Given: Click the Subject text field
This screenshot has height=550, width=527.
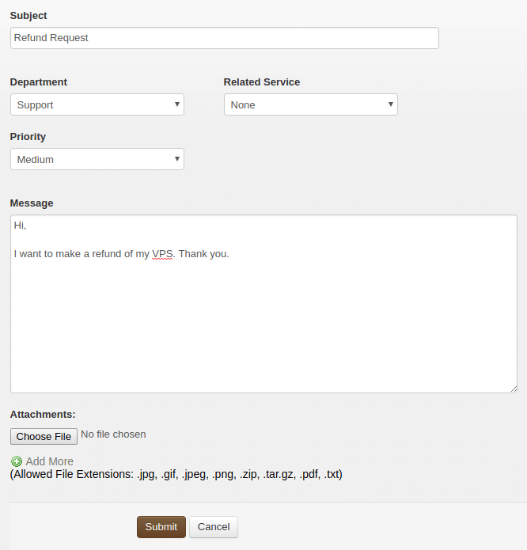Looking at the screenshot, I should 224,38.
